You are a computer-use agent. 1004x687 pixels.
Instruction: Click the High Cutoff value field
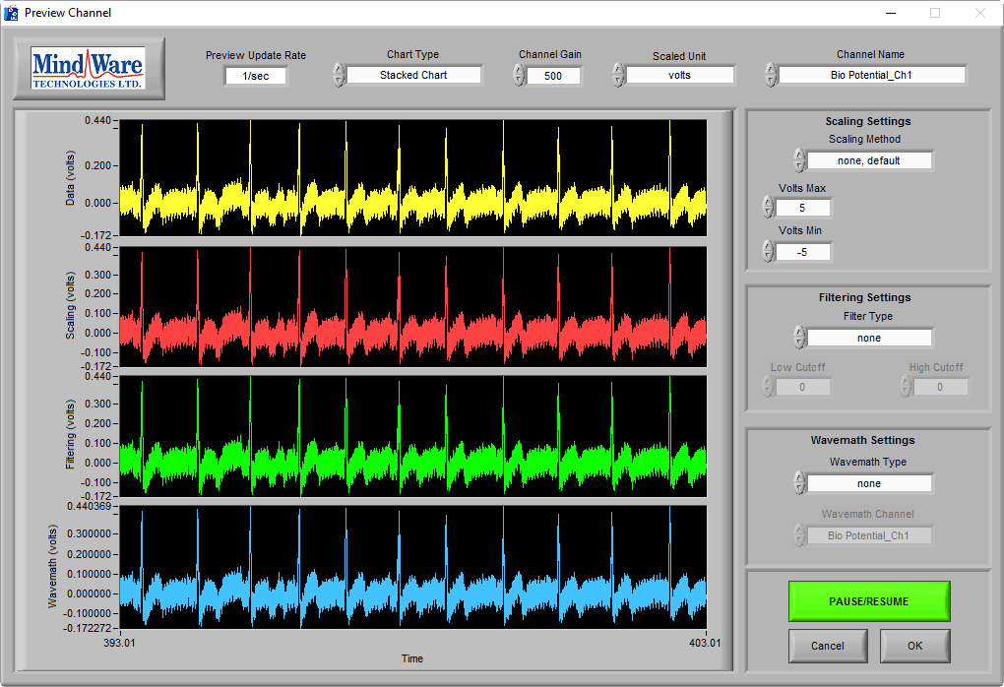click(x=940, y=387)
